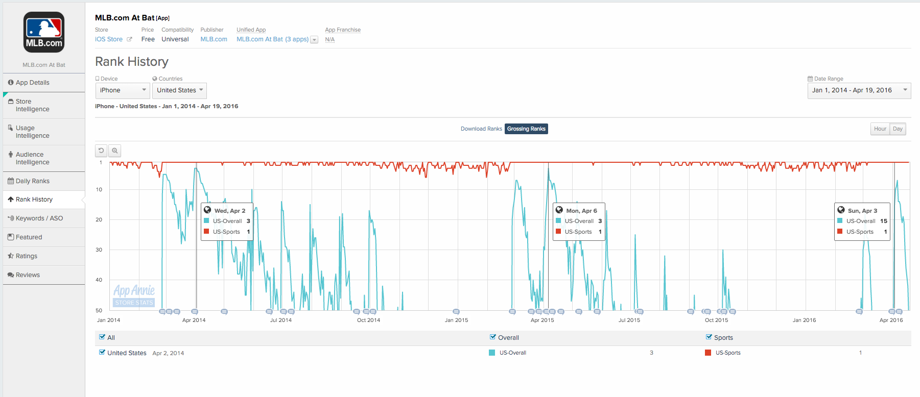Screen dimensions: 920x397
Task: Open Store Intelligence in the sidebar
Action: click(44, 105)
